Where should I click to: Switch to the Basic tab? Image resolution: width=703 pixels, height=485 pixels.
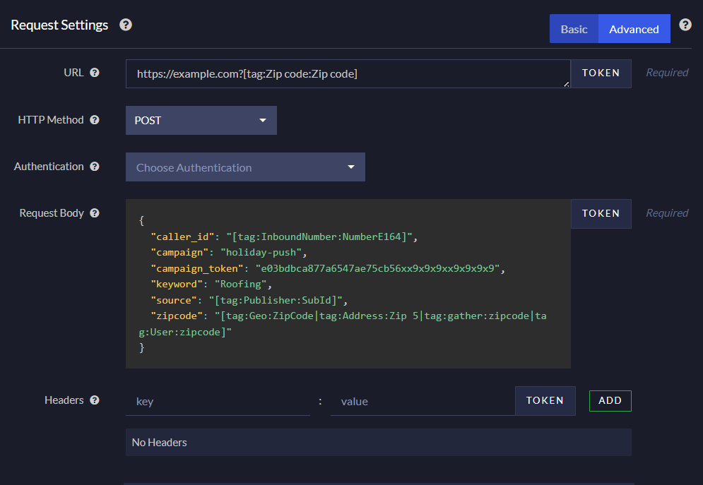pos(574,29)
